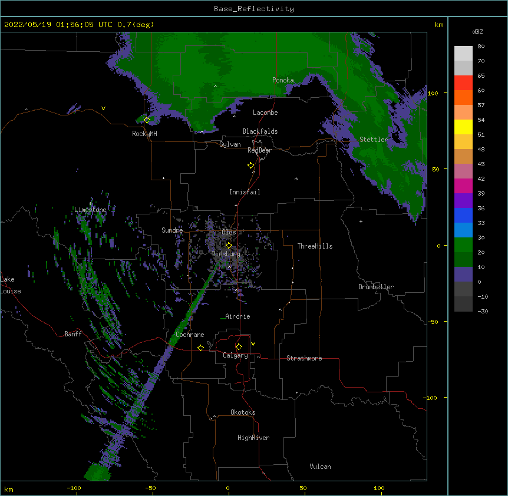The image size is (508, 496).
Task: Click the Lacombe town label
Action: coord(265,113)
